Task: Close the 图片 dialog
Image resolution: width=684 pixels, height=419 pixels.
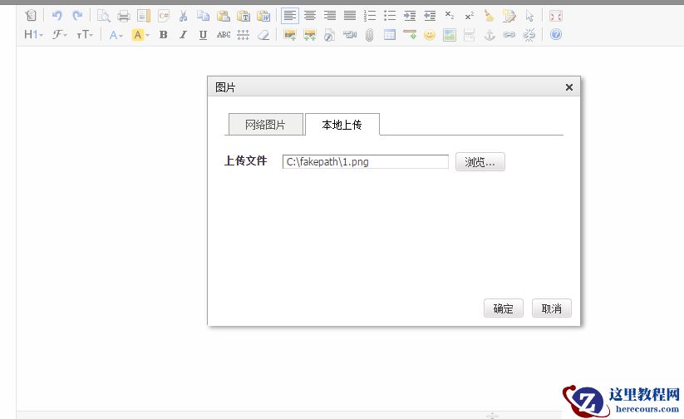Action: click(x=568, y=87)
